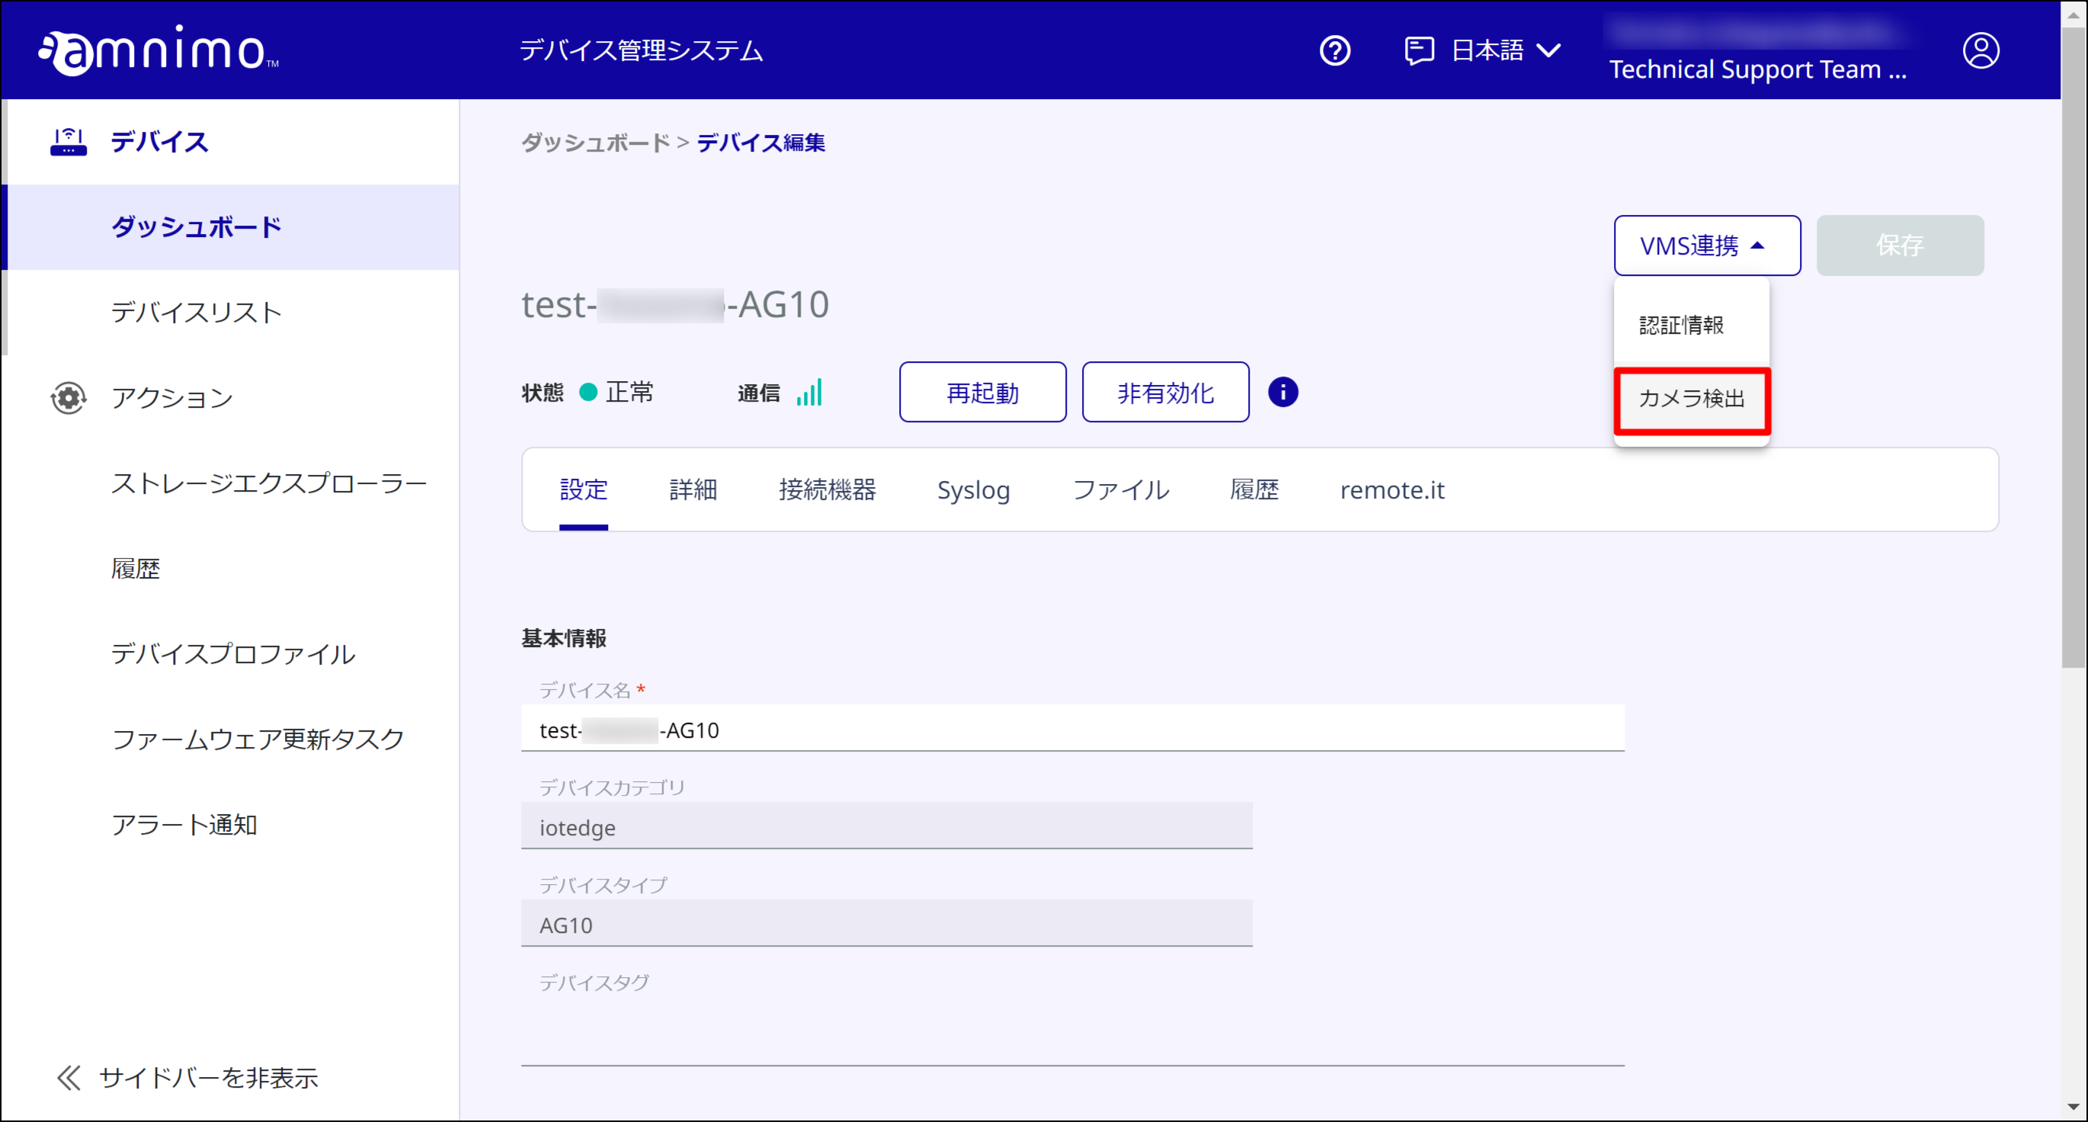Open the Syslog tab
The image size is (2088, 1122).
tap(973, 489)
